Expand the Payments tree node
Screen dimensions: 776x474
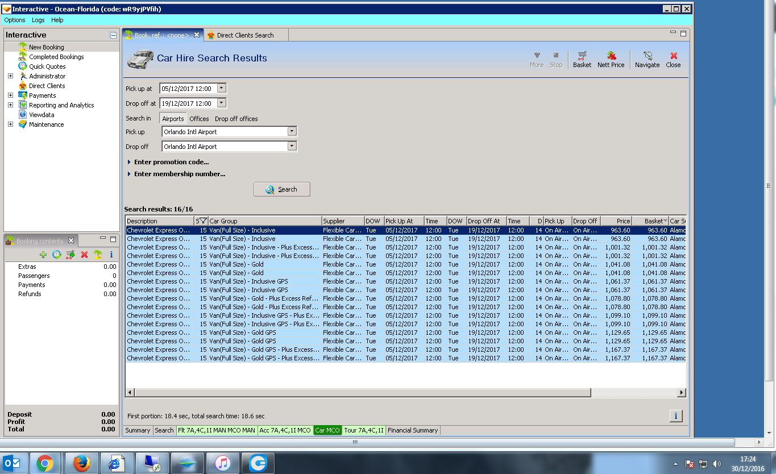point(10,95)
